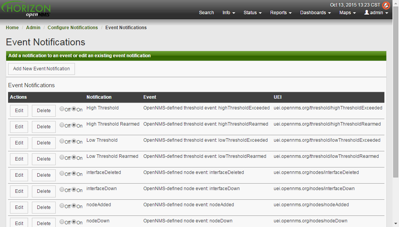Edit the High Threshold Rearmed notification
Viewport: 399px width, 227px height.
click(19, 127)
